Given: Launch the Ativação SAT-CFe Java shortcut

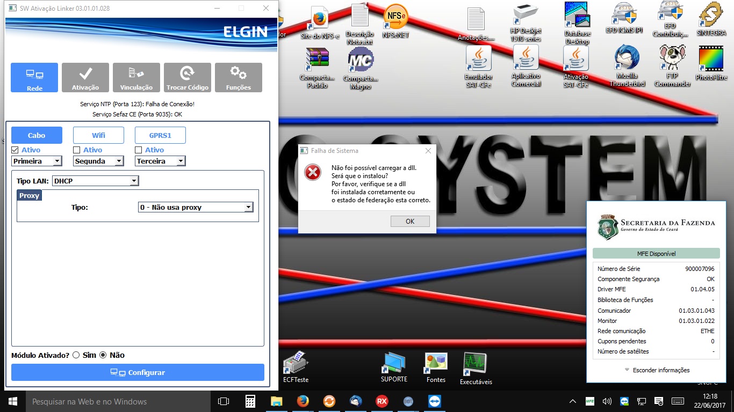Looking at the screenshot, I should coord(575,67).
